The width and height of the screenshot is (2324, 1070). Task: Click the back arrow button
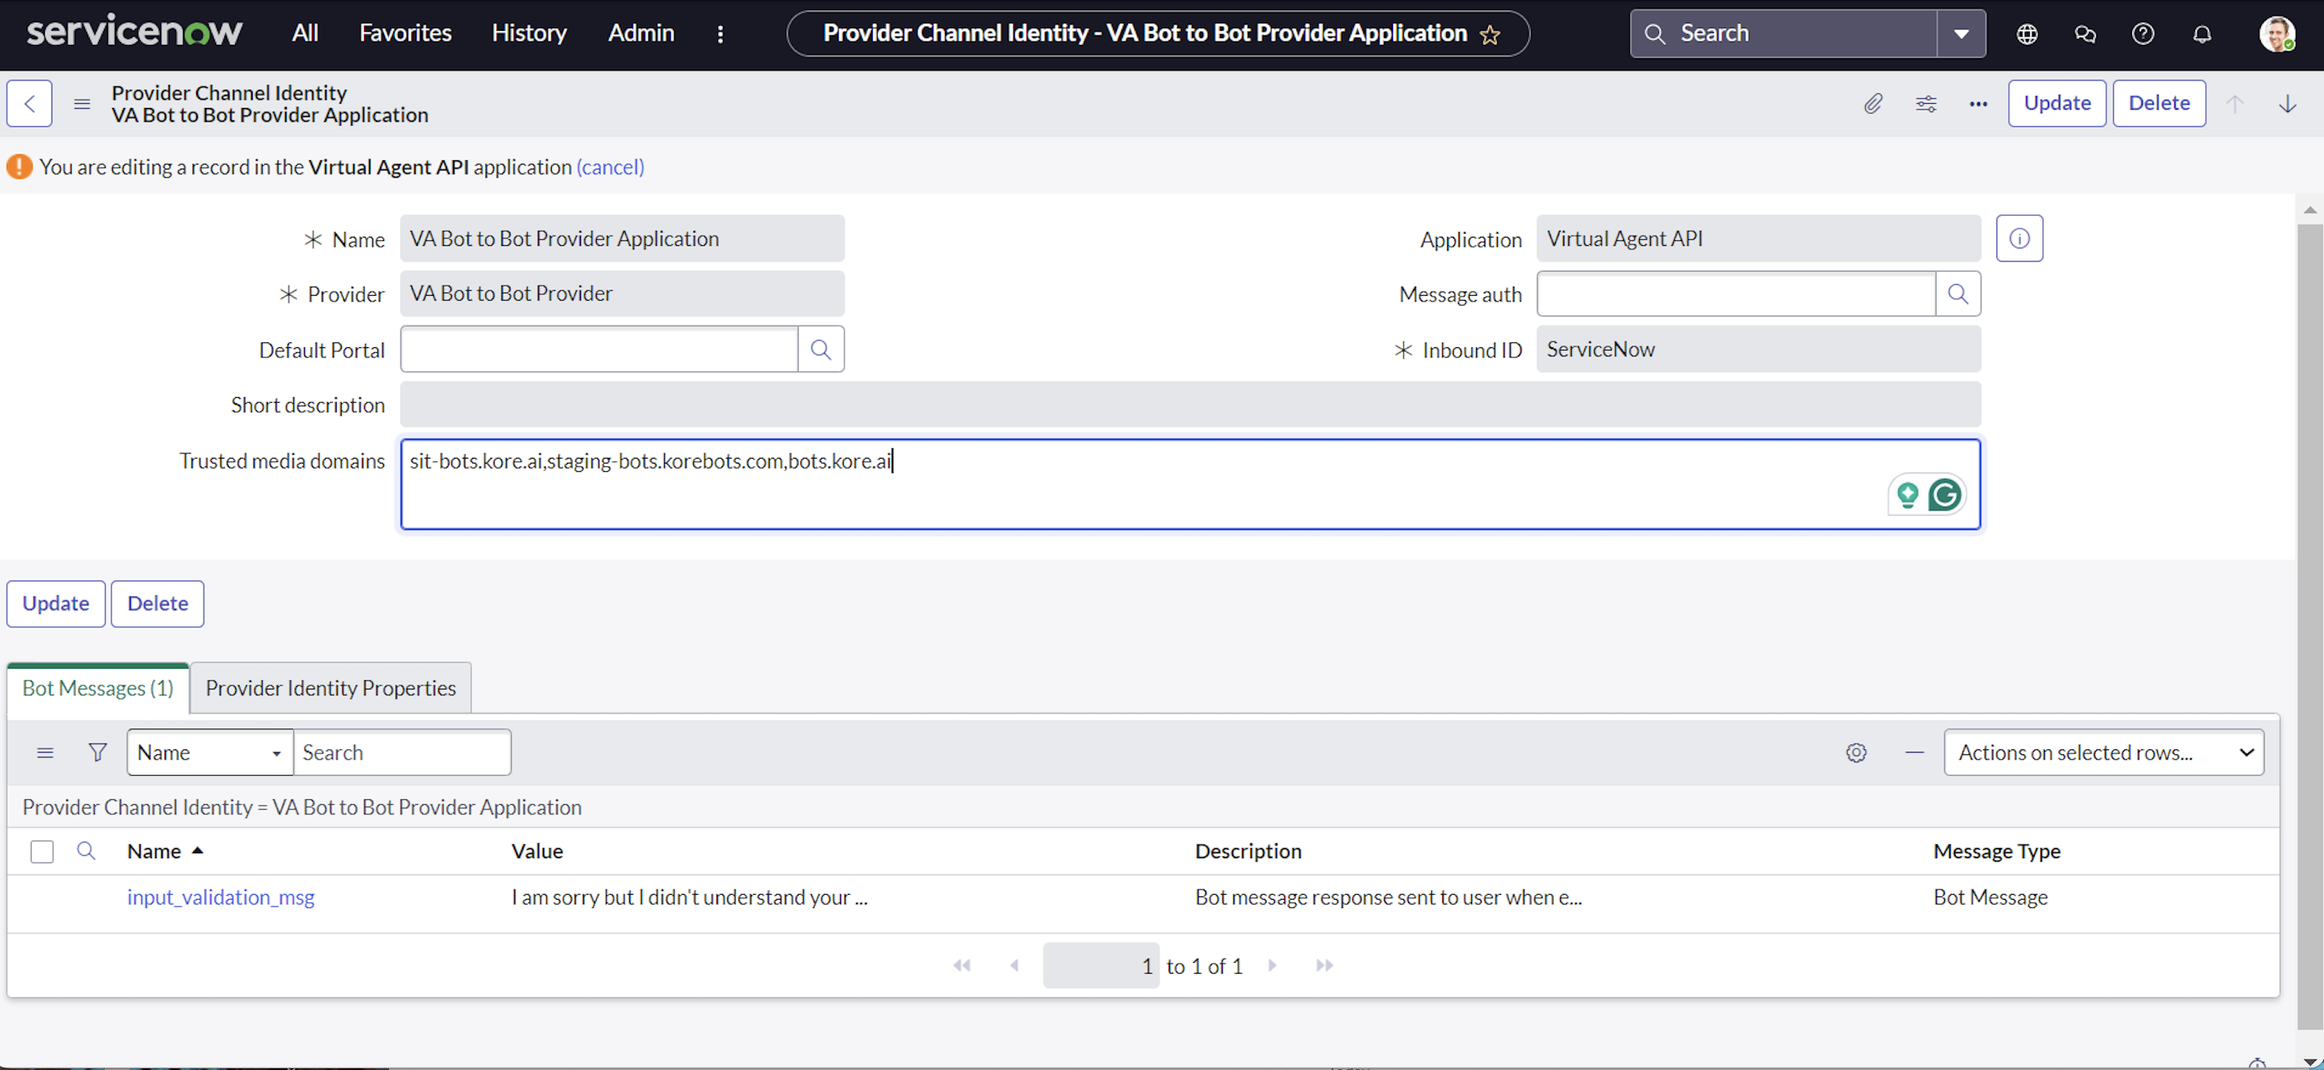[x=30, y=104]
